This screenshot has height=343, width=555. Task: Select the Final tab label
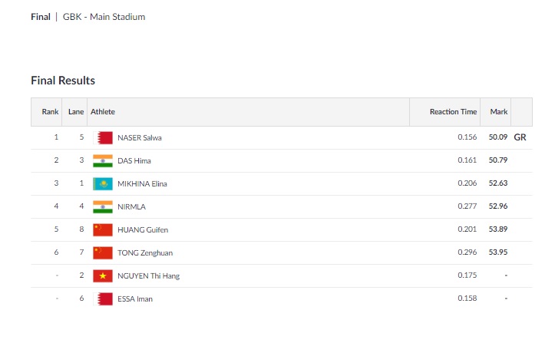click(41, 17)
